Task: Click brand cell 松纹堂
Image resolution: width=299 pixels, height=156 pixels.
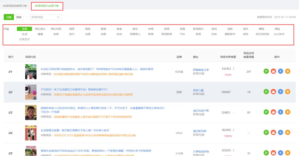Action: point(179,72)
